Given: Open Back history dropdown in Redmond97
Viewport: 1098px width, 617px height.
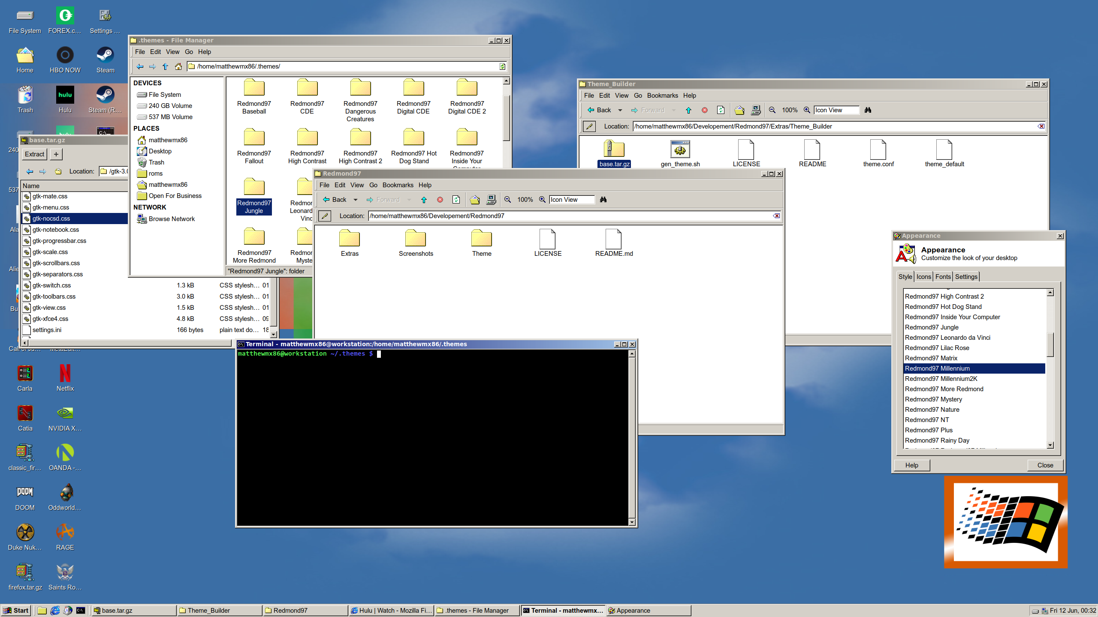Looking at the screenshot, I should click(x=356, y=200).
